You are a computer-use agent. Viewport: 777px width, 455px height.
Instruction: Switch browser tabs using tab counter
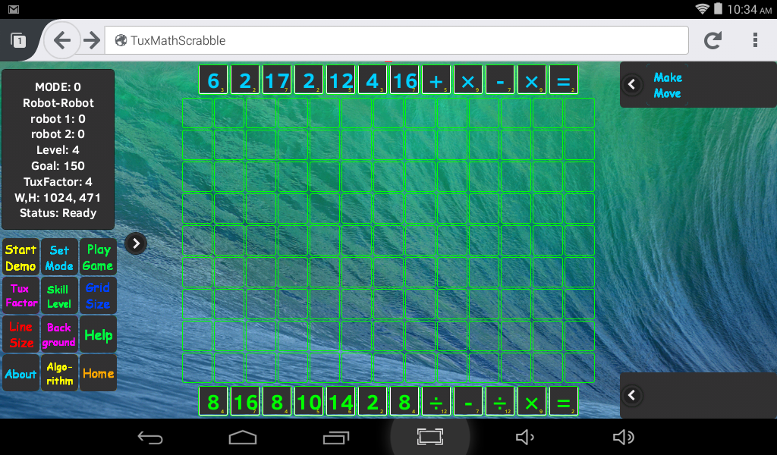tap(18, 39)
